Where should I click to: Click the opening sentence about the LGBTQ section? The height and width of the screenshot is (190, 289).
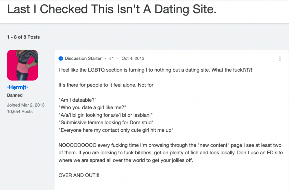coord(155,70)
